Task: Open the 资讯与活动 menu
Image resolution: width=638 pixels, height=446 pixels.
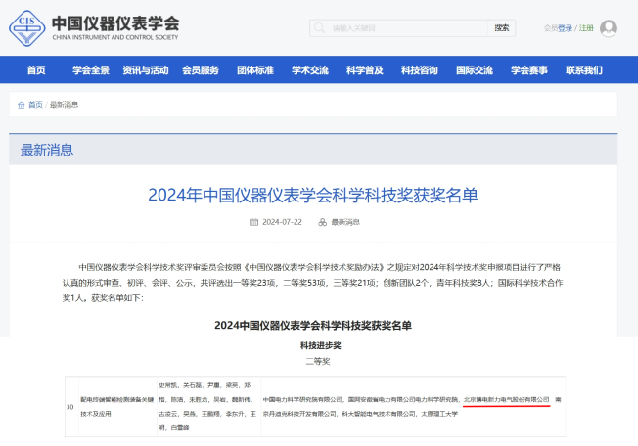Action: tap(146, 70)
